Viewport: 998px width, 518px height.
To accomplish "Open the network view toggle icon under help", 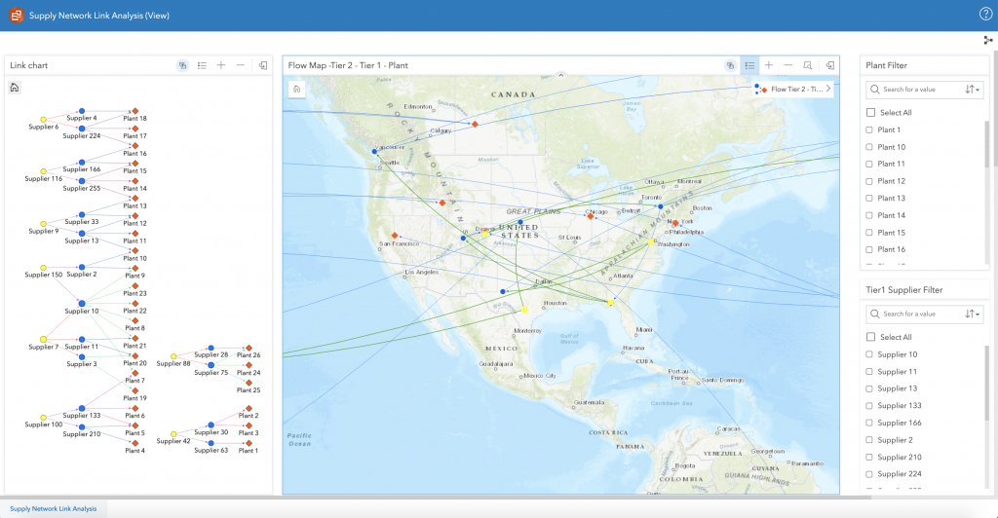I will [988, 40].
